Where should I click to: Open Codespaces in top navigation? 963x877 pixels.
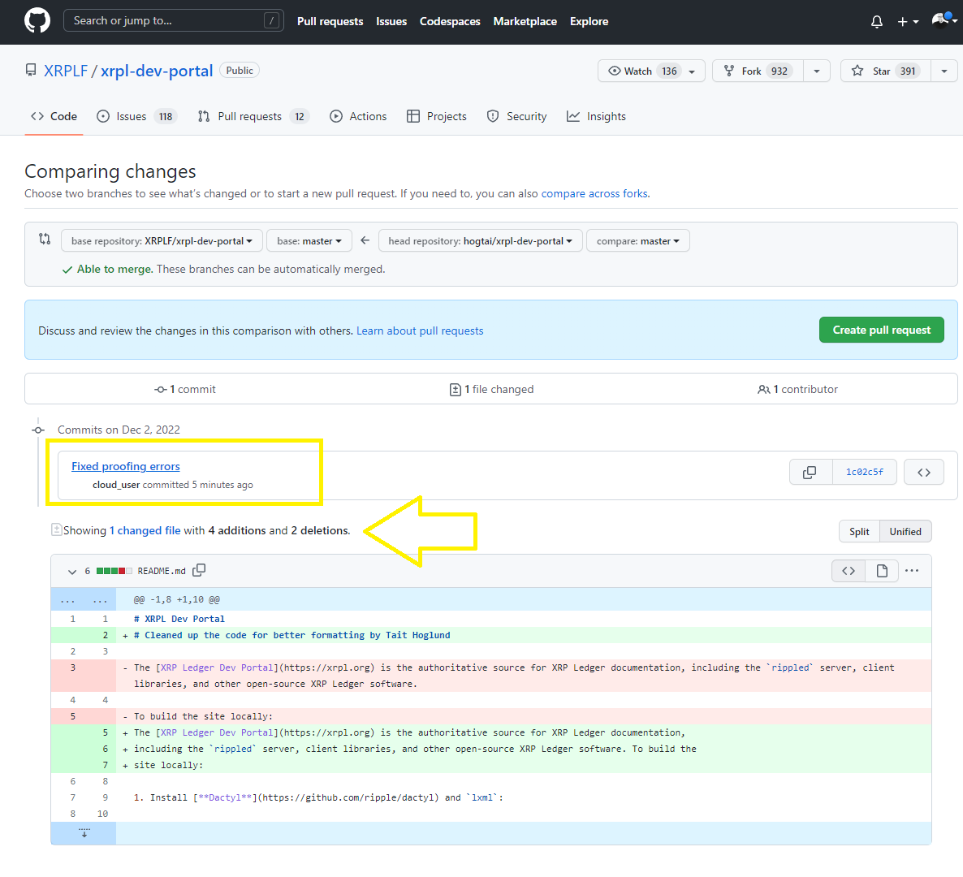tap(450, 21)
